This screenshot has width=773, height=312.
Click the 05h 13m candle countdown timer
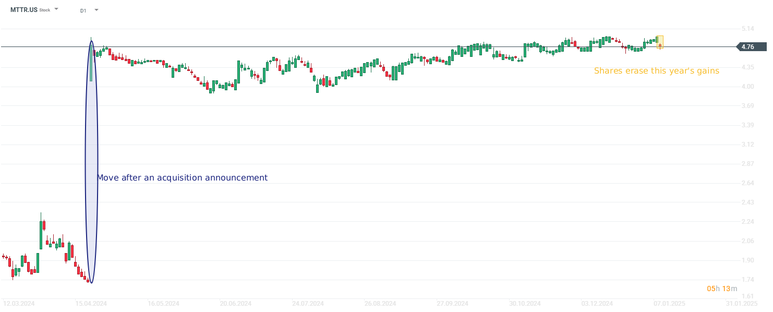coord(722,289)
